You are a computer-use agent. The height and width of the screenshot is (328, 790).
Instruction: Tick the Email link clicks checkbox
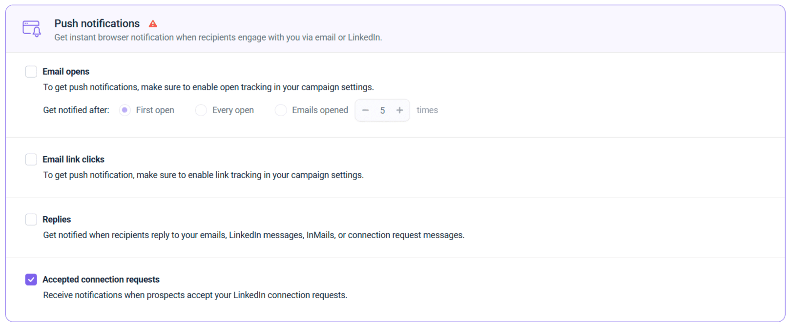tap(31, 160)
